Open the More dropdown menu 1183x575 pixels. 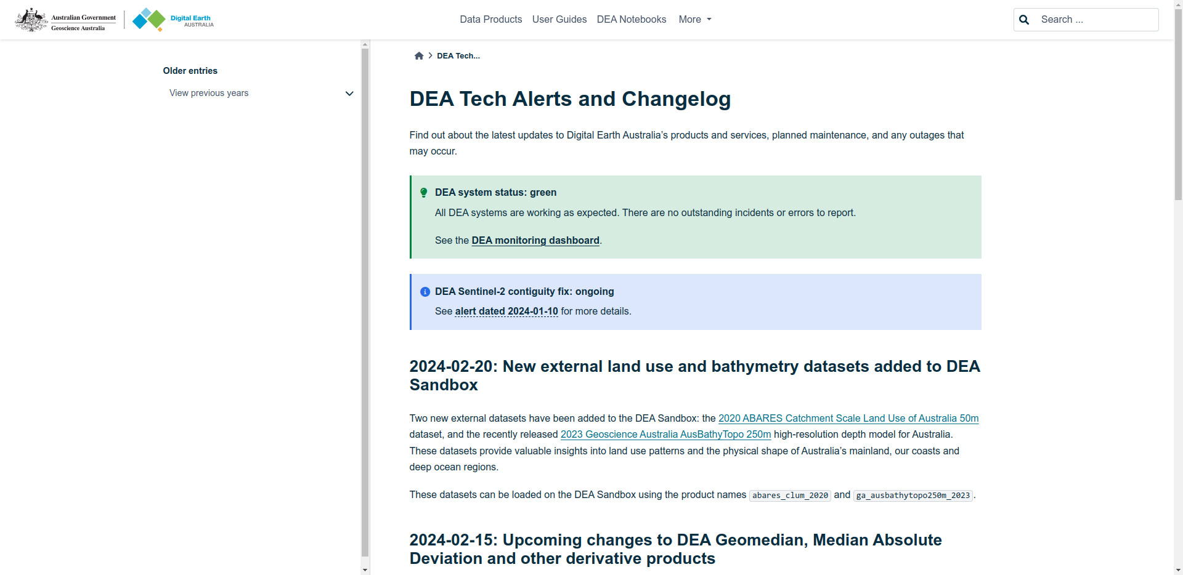coord(694,20)
